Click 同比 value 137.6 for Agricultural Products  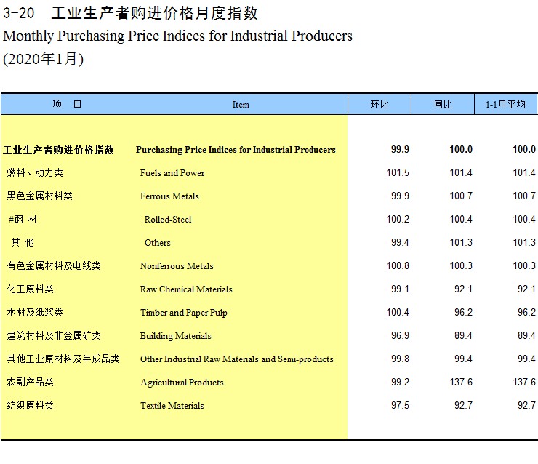tap(461, 382)
